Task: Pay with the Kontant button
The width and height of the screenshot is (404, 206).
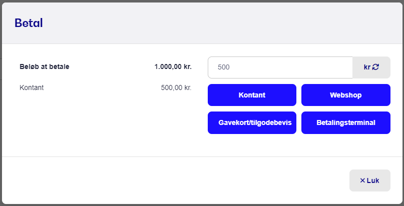Action: click(252, 95)
